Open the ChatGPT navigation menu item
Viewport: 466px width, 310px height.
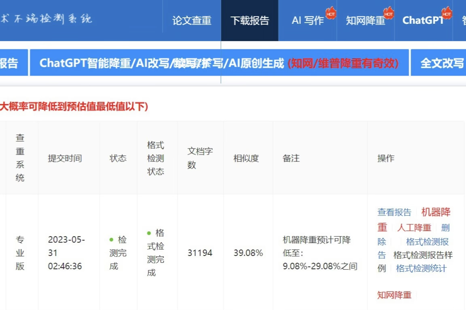point(423,21)
